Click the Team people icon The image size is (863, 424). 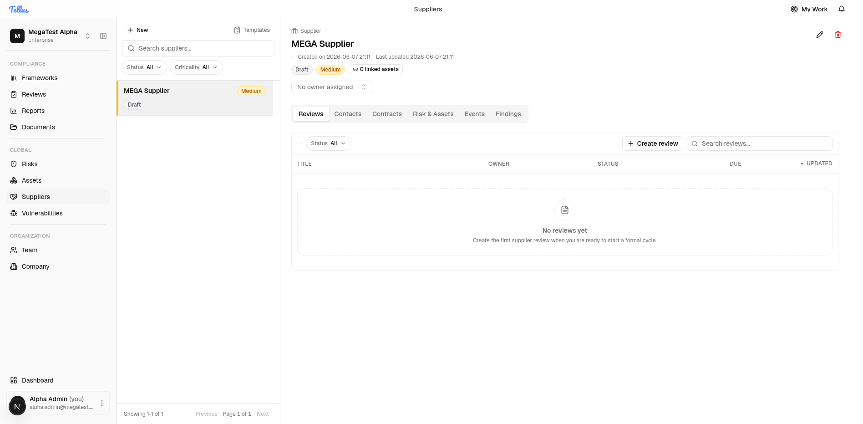[14, 250]
